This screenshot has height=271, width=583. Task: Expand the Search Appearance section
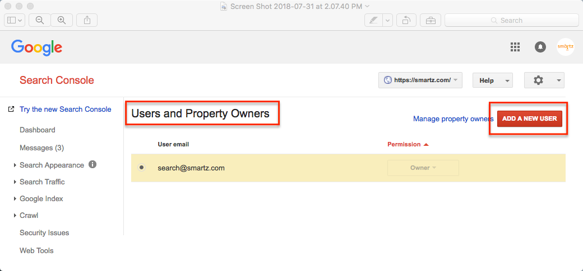15,165
